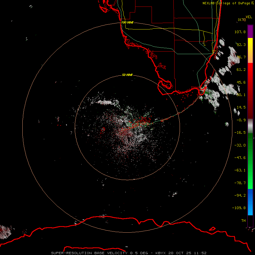This screenshot has height=255, width=255.
Task: Select the -0.9 velocity scale value
Action: coord(241,120)
